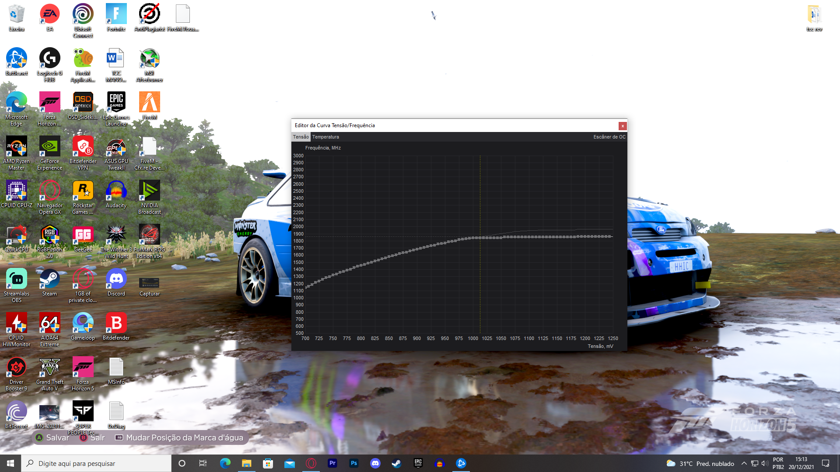
Task: Open the DxDiag text file
Action: (x=116, y=415)
